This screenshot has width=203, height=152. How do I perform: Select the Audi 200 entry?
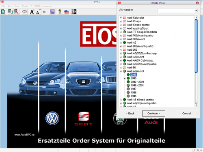(132, 50)
